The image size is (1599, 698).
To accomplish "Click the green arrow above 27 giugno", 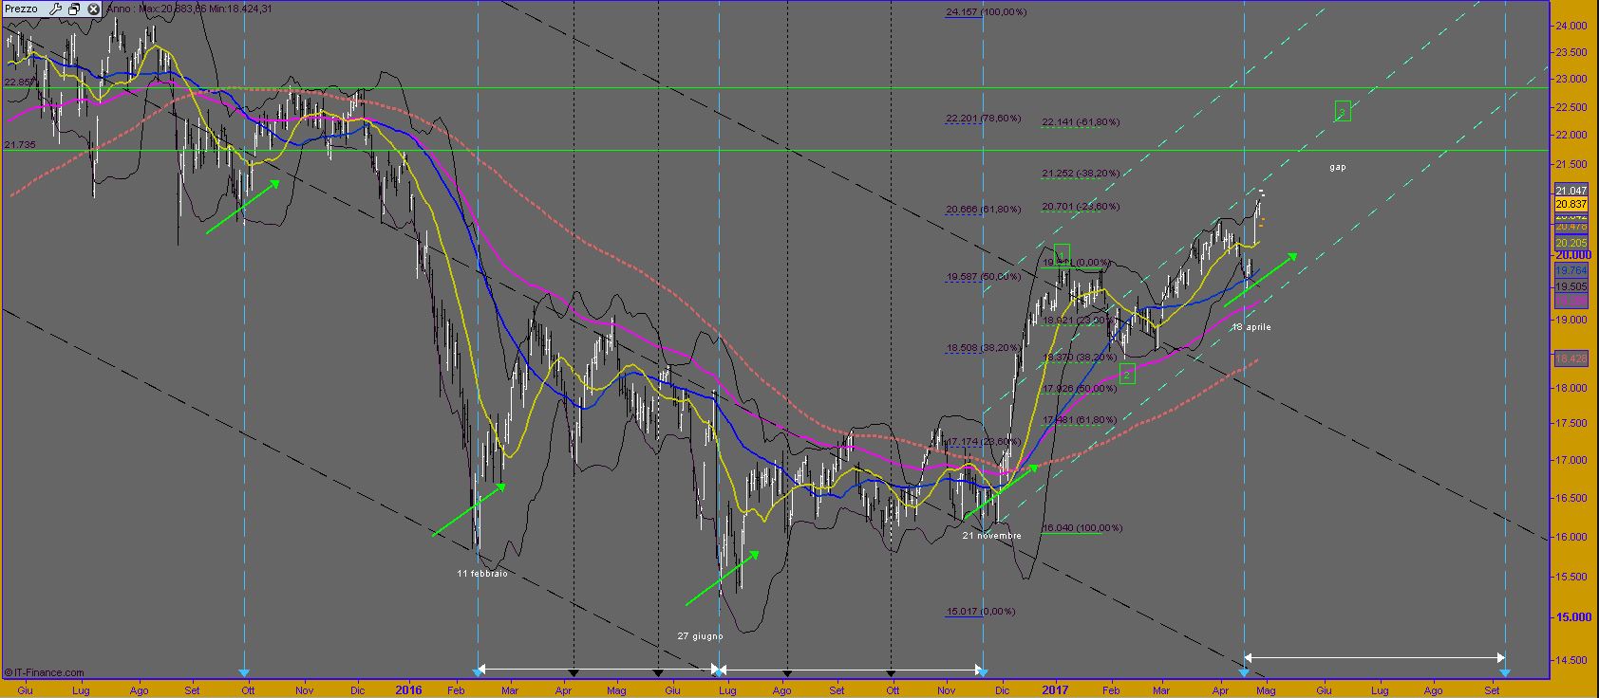I will click(723, 578).
